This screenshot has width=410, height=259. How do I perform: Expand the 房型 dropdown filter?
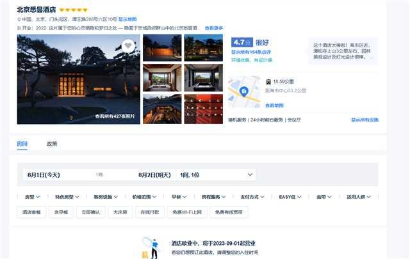pyautogui.click(x=32, y=197)
